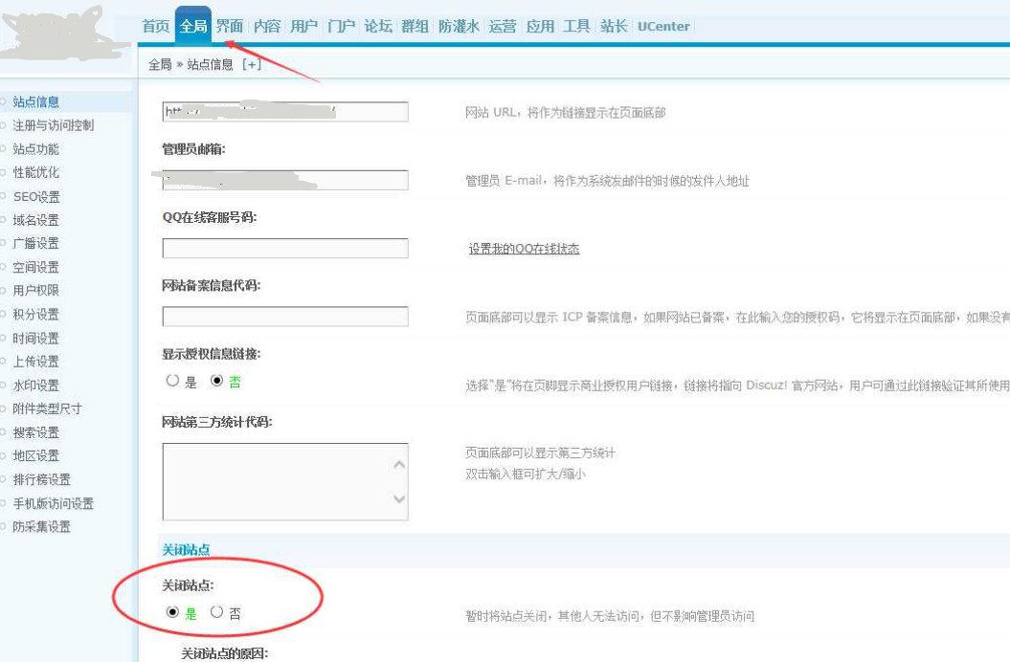1010x662 pixels.
Task: Open the 界面 top navigation tab
Action: click(x=230, y=27)
